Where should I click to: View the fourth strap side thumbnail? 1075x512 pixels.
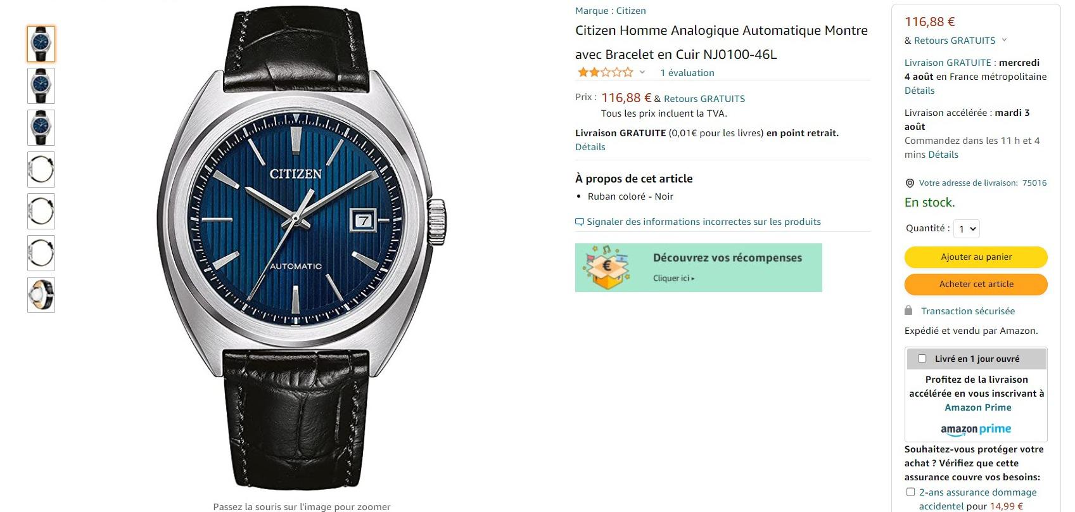41,169
